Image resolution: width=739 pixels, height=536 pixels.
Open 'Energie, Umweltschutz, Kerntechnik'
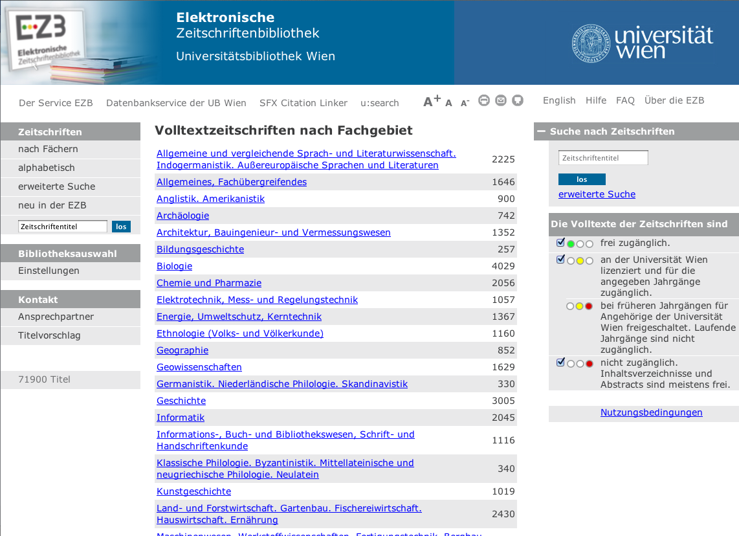(x=239, y=317)
